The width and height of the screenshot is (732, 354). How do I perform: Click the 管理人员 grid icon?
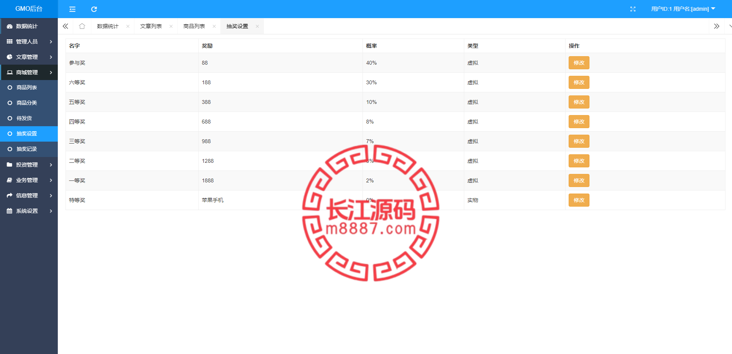pos(10,42)
